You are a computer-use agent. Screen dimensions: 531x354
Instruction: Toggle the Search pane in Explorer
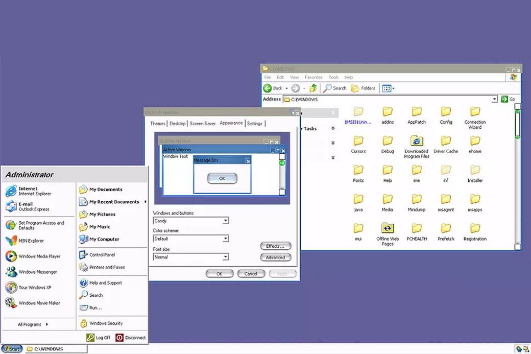tap(334, 88)
